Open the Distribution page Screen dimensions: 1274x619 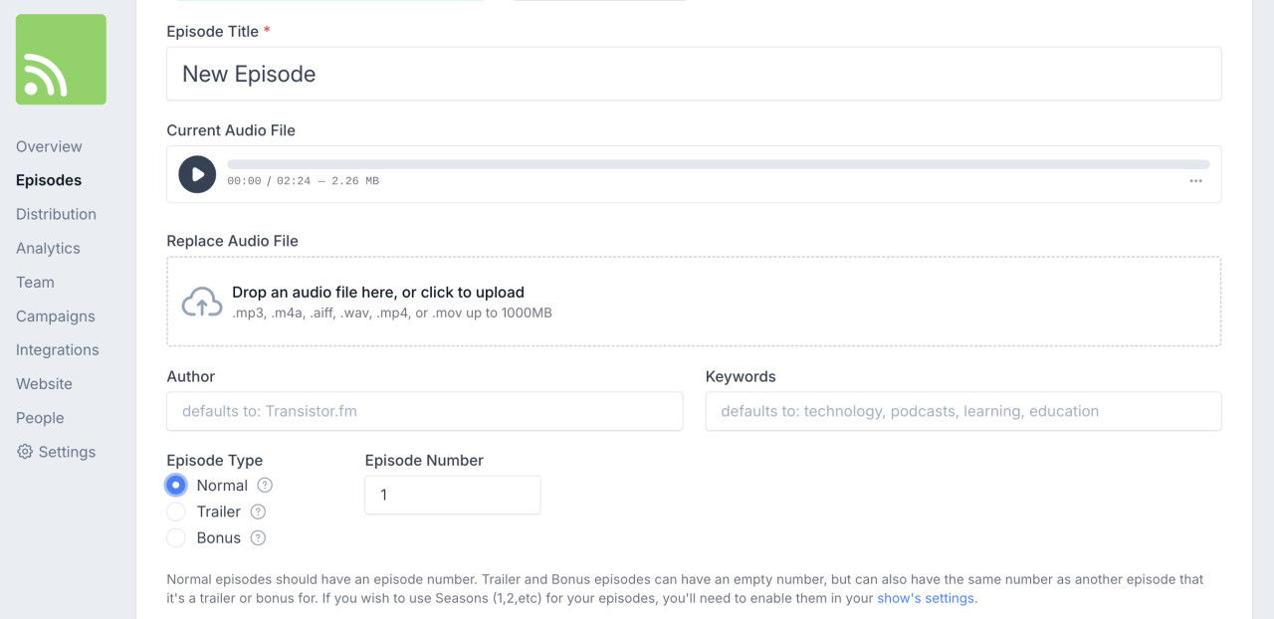pos(56,214)
